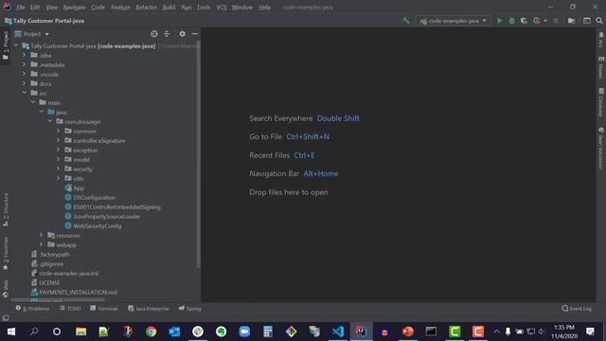The height and width of the screenshot is (341, 606).
Task: Expand the exception package
Action: click(59, 150)
